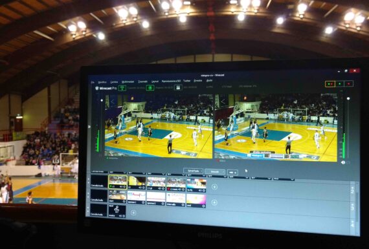Toggle the preview/live dual layout button
Screen dimensions: 369x249
tap(330, 83)
